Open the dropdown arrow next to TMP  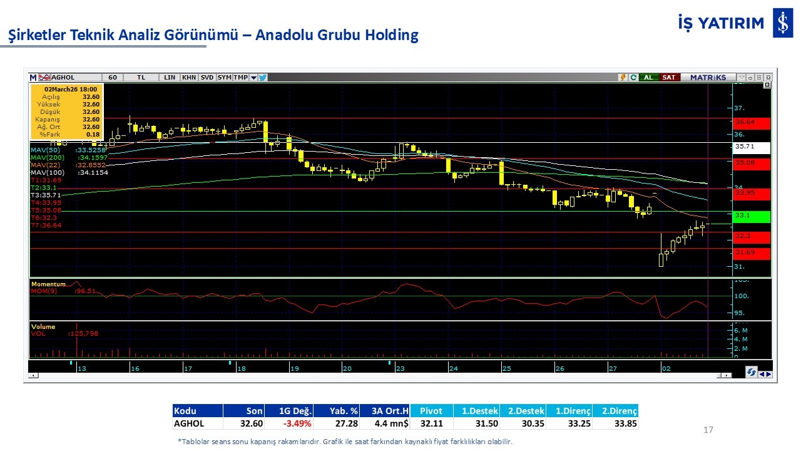(253, 78)
